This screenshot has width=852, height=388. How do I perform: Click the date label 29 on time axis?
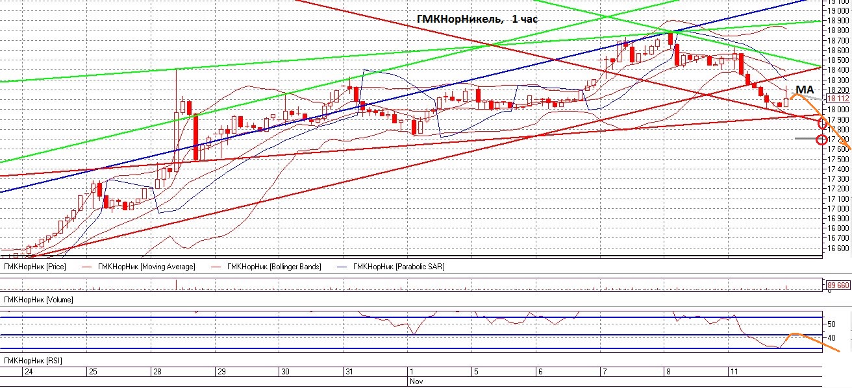pos(221,372)
